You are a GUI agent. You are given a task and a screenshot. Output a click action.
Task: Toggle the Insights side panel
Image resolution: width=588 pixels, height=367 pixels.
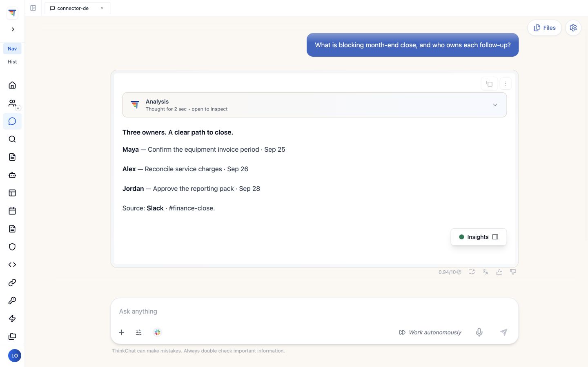coord(479,237)
